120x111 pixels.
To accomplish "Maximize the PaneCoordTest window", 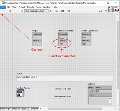I will pos(108,3).
